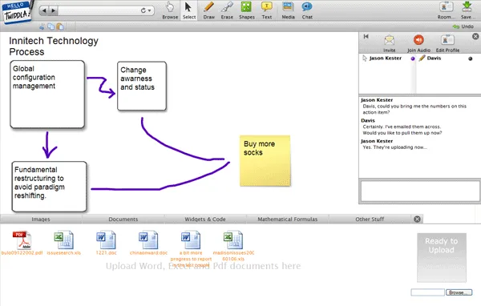Select the 'Fundamental restructuring' box

point(49,187)
